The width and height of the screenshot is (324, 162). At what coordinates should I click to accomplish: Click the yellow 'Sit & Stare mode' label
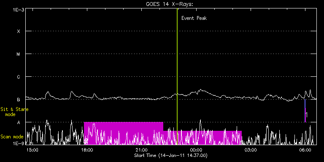[14, 112]
